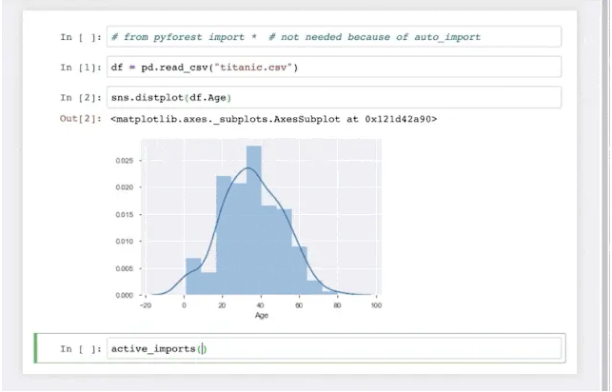Select the pyforest import comment cell
This screenshot has width=612, height=392.
pos(334,37)
